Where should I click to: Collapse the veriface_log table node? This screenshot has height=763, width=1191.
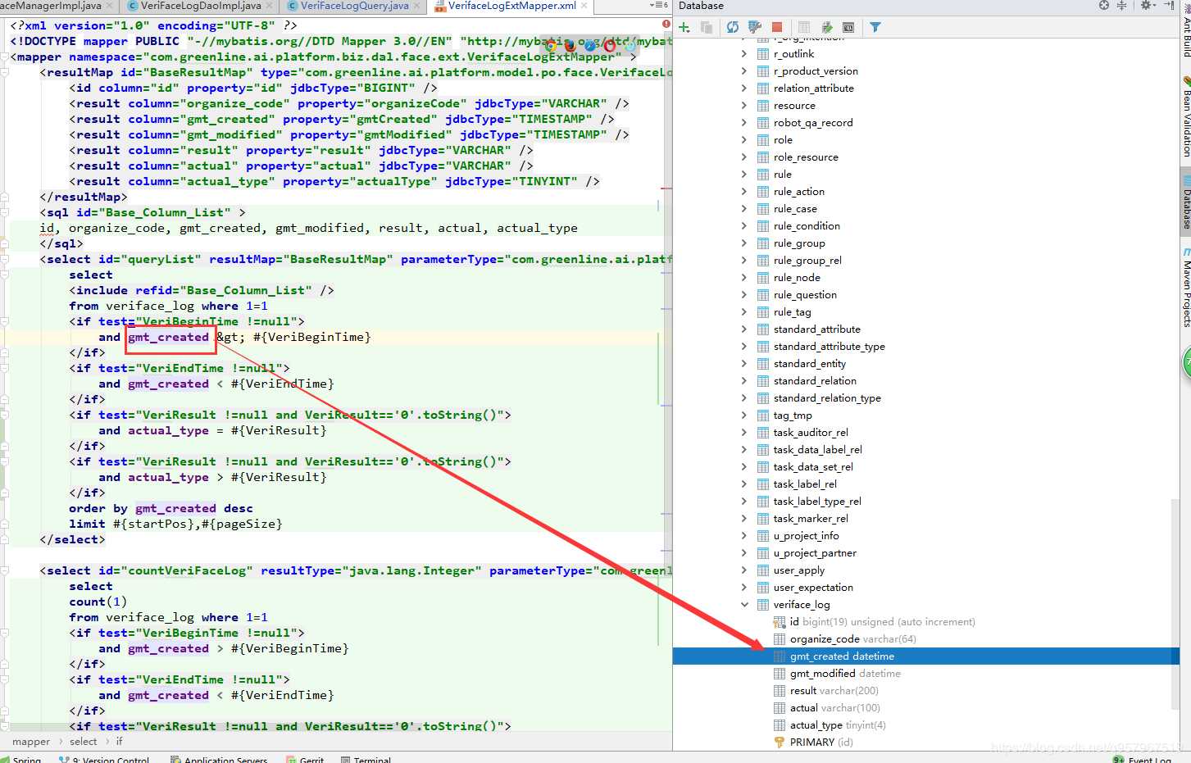[x=744, y=605]
